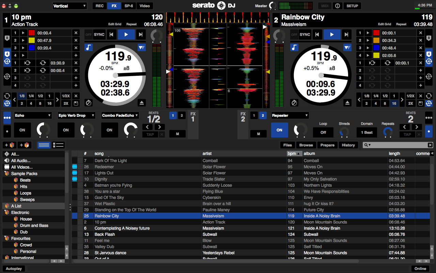Image resolution: width=436 pixels, height=273 pixels.
Task: Jump to previous track on deck 1
Action: (x=111, y=34)
